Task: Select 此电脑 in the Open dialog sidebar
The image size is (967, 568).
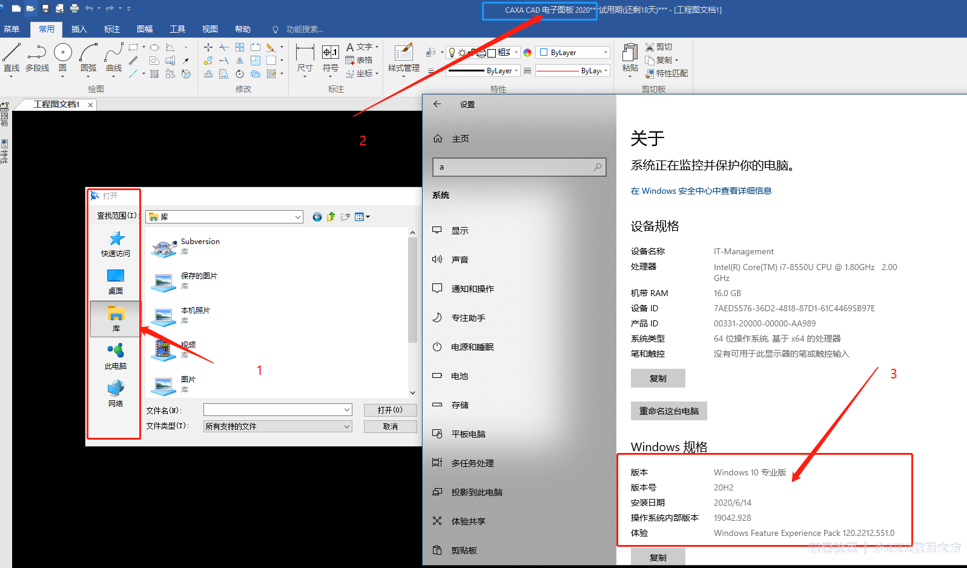Action: coord(116,356)
